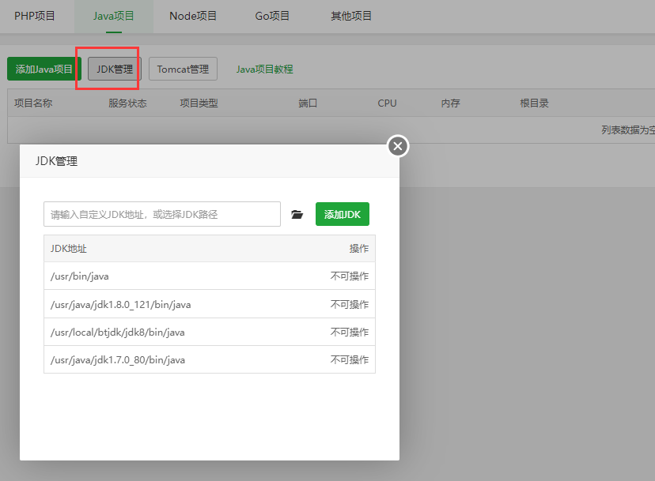This screenshot has width=655, height=481.
Task: Click 不可操作 in the /usr/bin/java row
Action: coord(350,276)
